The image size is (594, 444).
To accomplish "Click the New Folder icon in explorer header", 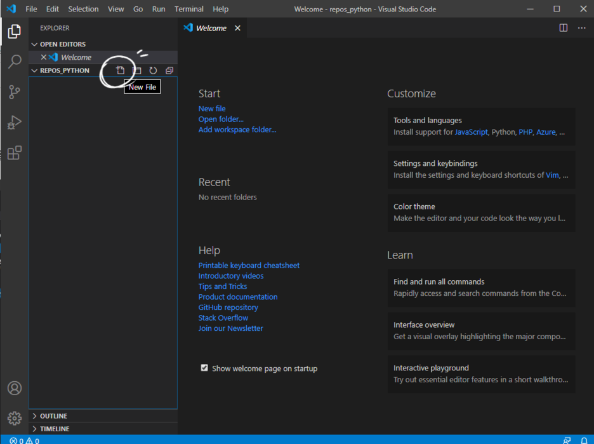I will coord(136,70).
